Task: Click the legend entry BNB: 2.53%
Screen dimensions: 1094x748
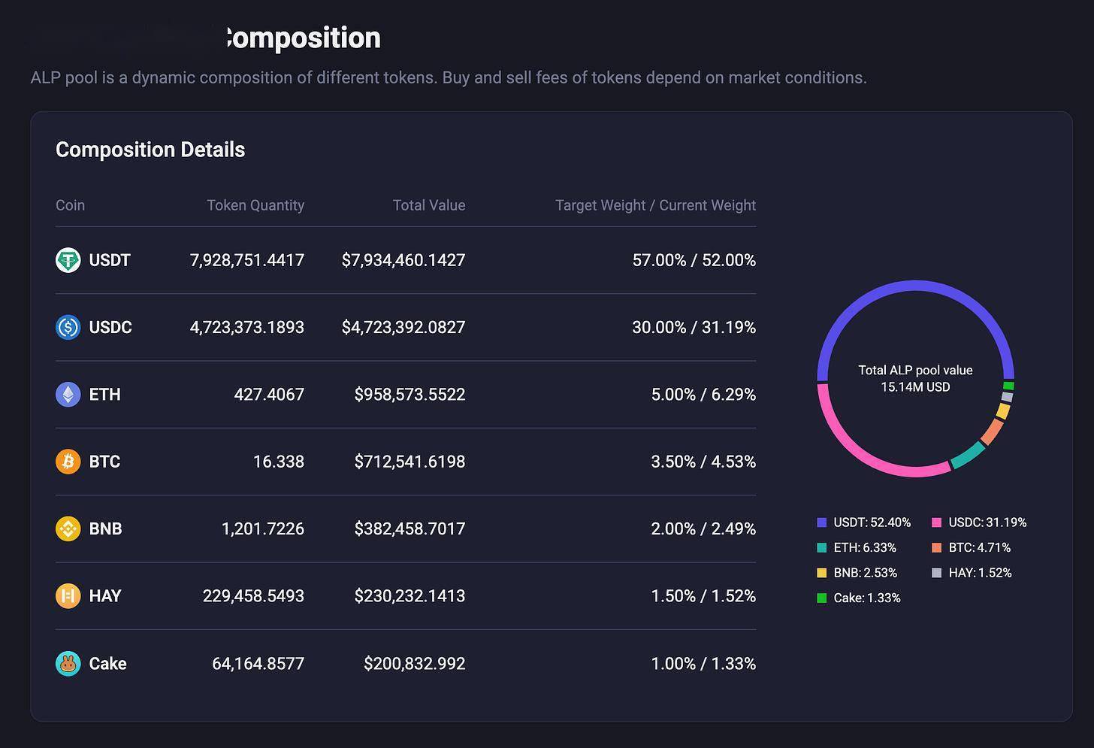Action: tap(857, 573)
